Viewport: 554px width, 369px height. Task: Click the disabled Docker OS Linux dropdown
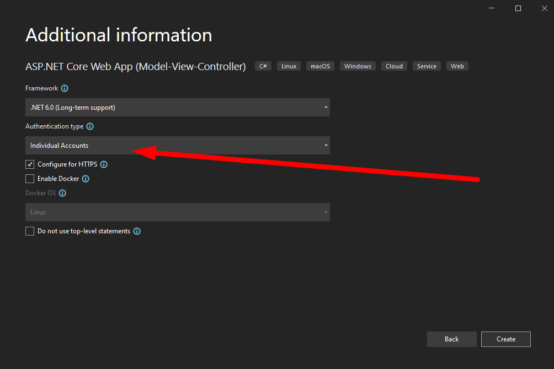(177, 212)
